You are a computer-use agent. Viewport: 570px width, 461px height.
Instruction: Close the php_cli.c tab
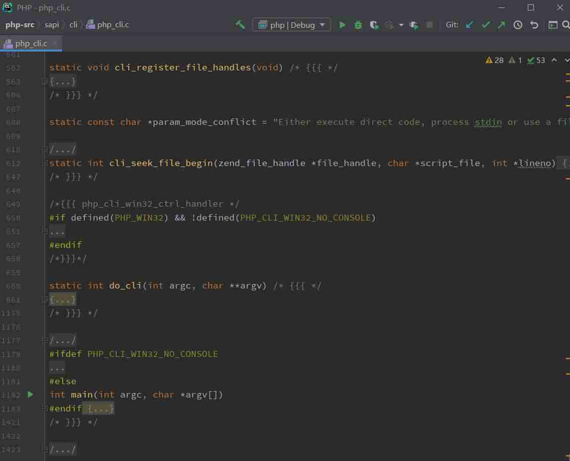(55, 43)
